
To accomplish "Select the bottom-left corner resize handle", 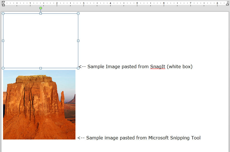I will (x=3, y=68).
